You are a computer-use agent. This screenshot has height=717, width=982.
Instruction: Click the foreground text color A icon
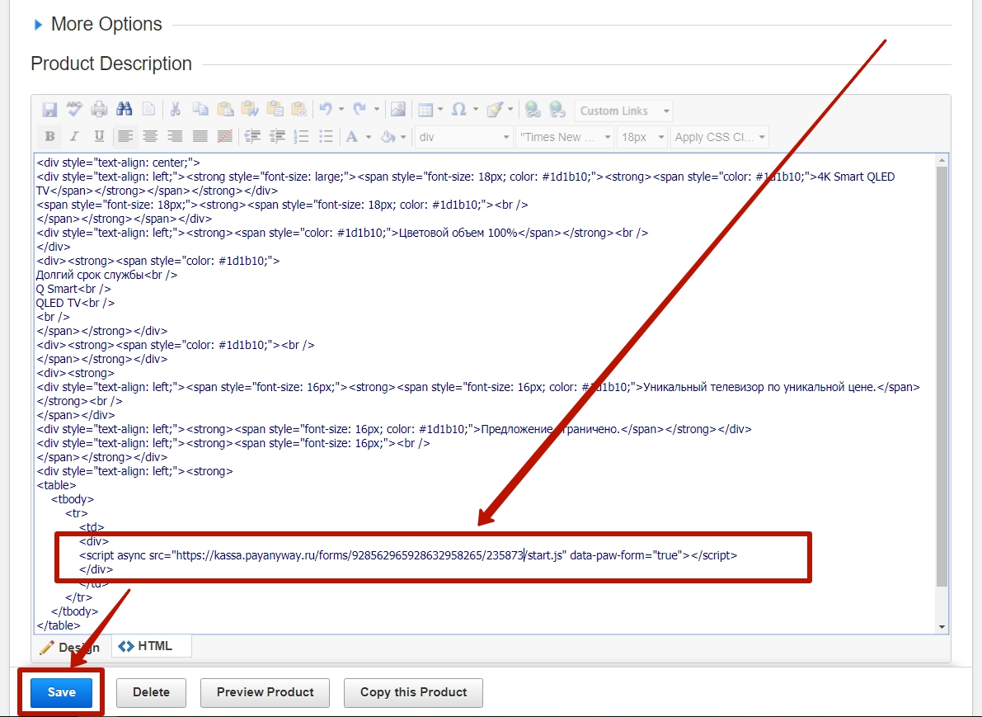[x=352, y=136]
